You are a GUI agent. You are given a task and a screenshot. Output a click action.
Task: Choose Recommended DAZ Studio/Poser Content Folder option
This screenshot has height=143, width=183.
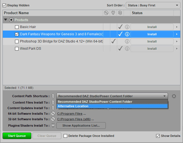112,102
